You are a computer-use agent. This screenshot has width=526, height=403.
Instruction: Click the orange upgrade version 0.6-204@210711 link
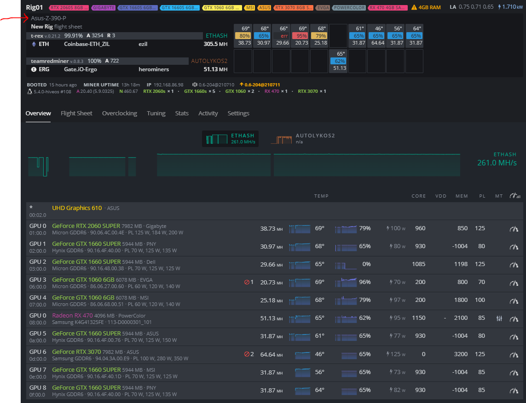[x=260, y=85]
